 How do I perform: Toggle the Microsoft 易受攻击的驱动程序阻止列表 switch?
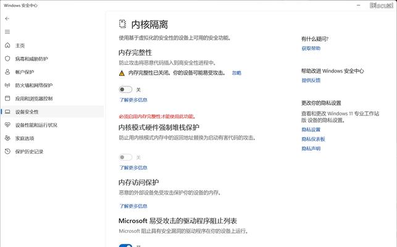point(125,246)
